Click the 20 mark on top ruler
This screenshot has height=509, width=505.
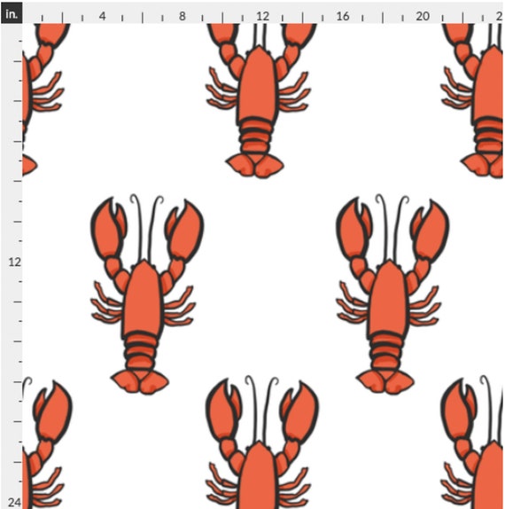click(423, 16)
